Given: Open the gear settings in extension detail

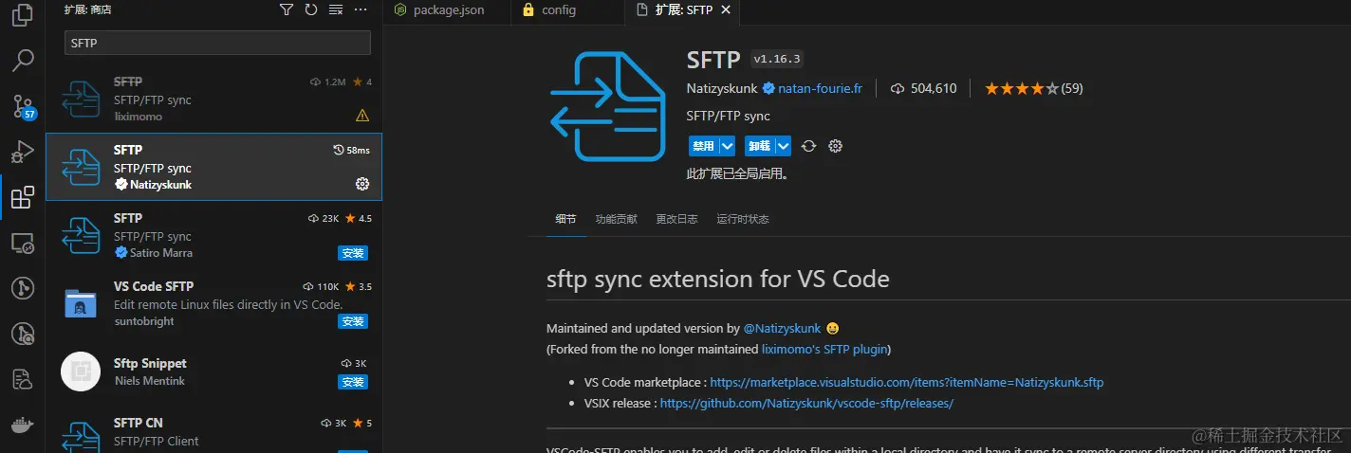Looking at the screenshot, I should point(836,146).
